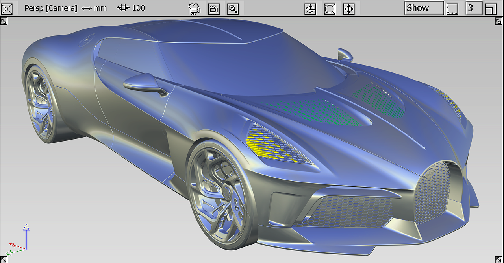Click the spherical projection viewport icon
504x263 pixels.
click(x=330, y=9)
